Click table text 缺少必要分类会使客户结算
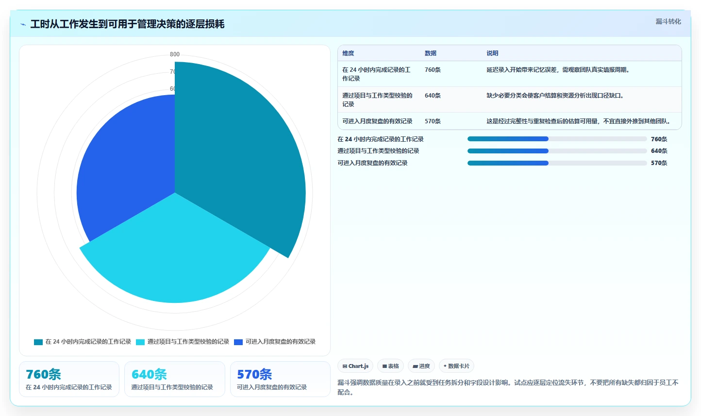 (x=521, y=96)
